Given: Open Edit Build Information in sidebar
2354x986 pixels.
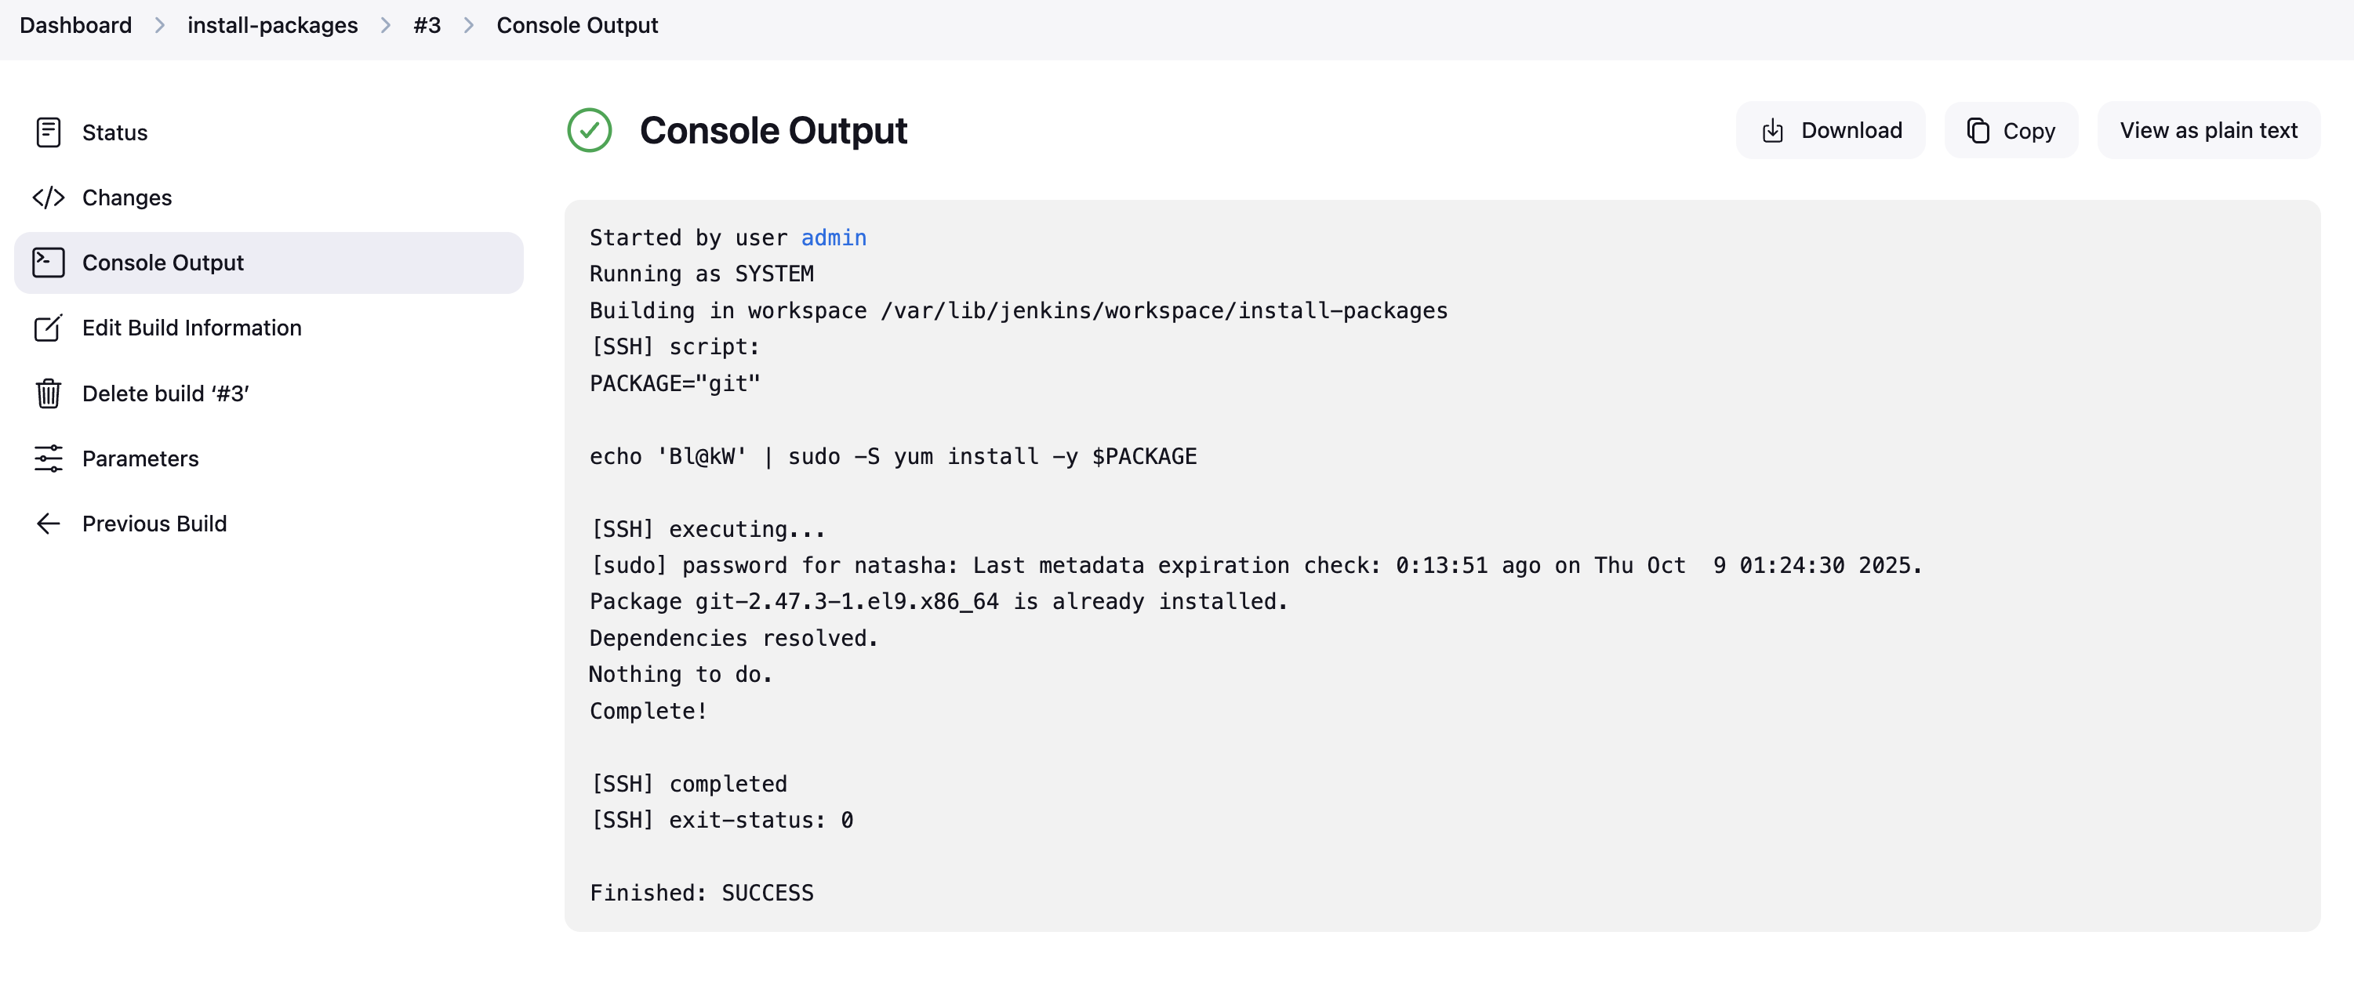Looking at the screenshot, I should (x=192, y=328).
